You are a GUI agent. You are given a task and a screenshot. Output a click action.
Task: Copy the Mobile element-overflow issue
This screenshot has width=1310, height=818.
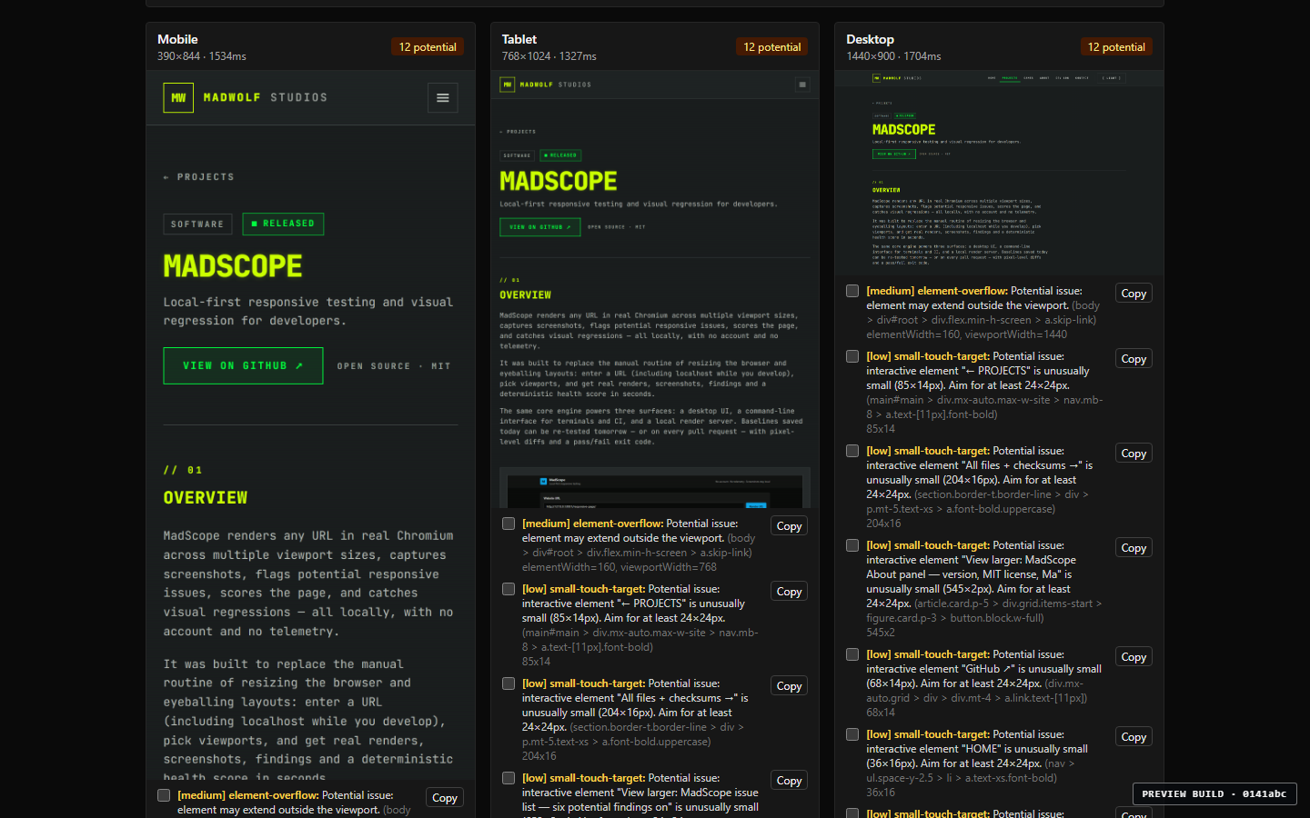pyautogui.click(x=445, y=798)
